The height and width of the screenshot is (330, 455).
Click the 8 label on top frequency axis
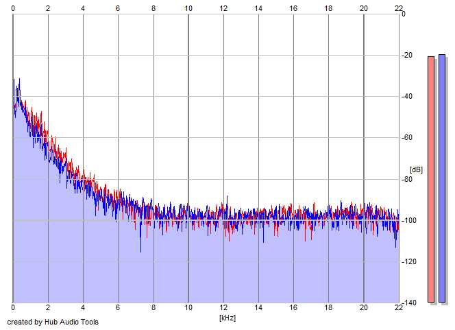click(153, 8)
